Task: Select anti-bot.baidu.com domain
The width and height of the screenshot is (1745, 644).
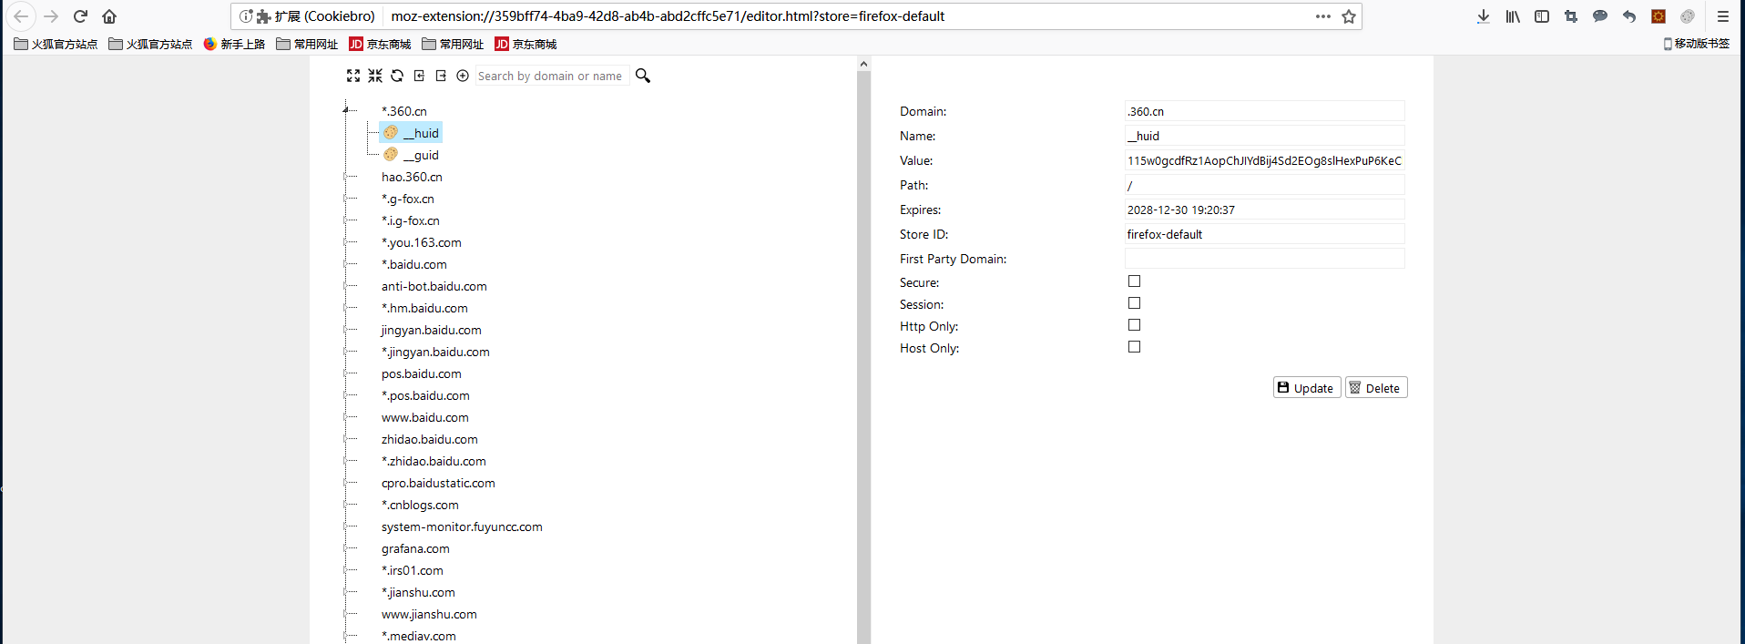Action: point(434,286)
